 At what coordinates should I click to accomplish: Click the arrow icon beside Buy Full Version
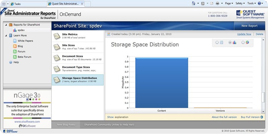(262, 117)
